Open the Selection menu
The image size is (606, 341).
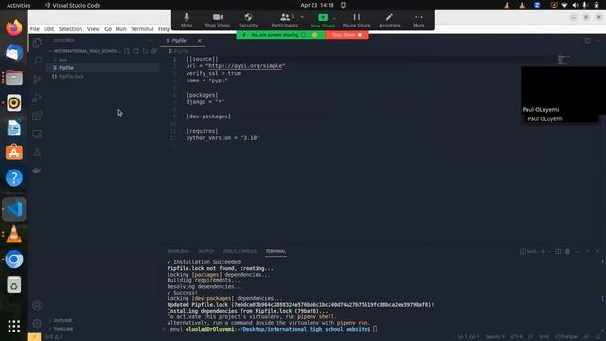(70, 29)
